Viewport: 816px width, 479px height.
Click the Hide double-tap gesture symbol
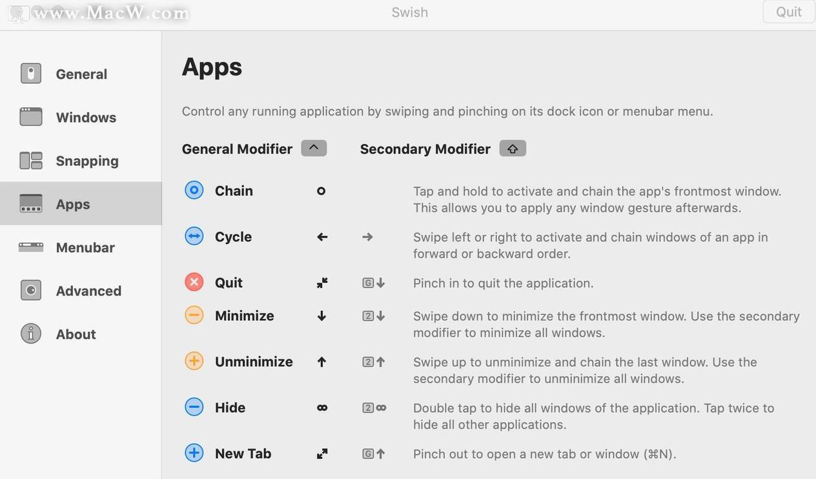(322, 408)
